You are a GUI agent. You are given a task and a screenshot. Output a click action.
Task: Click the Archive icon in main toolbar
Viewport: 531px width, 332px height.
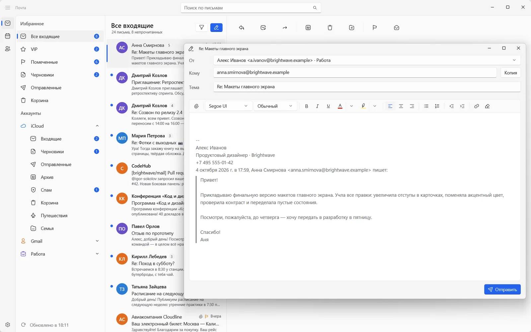tap(308, 28)
